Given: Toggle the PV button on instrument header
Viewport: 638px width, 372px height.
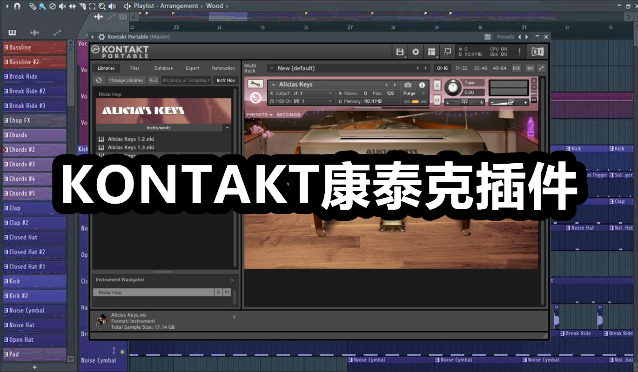Looking at the screenshot, I should [534, 100].
